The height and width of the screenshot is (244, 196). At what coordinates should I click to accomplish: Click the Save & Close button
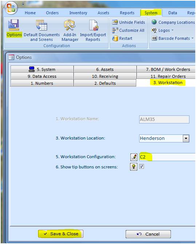(61, 234)
